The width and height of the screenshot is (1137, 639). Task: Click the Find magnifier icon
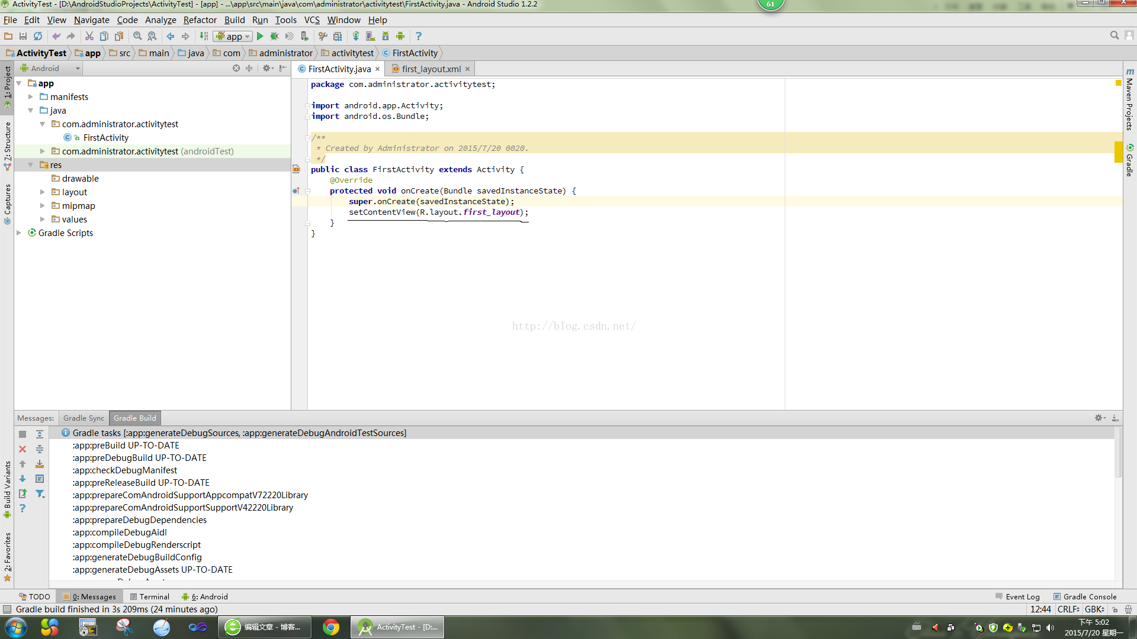(137, 36)
